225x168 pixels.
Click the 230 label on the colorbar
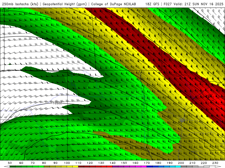(x=215, y=163)
